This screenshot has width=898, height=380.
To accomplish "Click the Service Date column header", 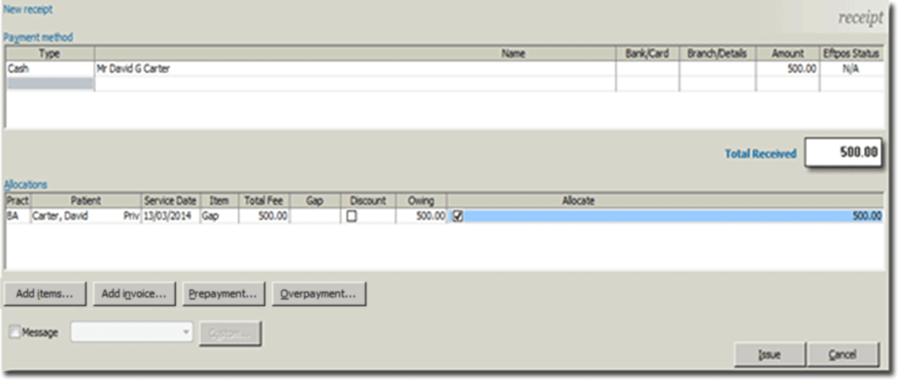I will click(x=170, y=201).
